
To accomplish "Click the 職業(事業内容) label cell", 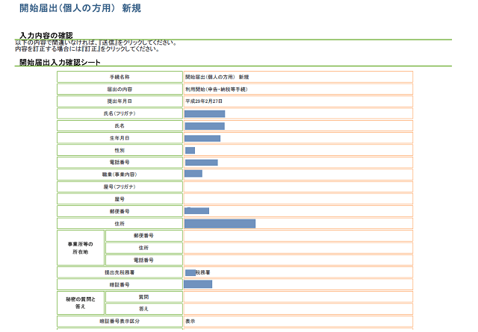I will [119, 175].
